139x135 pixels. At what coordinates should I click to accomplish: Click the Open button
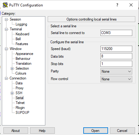96,131
